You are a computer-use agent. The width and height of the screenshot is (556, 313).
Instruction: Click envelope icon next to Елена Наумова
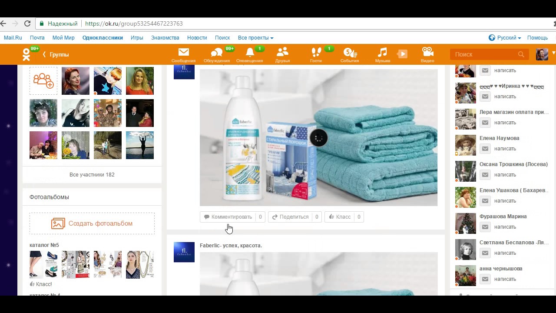(x=485, y=149)
